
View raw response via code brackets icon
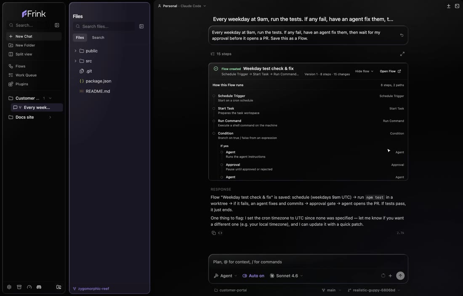point(220,233)
